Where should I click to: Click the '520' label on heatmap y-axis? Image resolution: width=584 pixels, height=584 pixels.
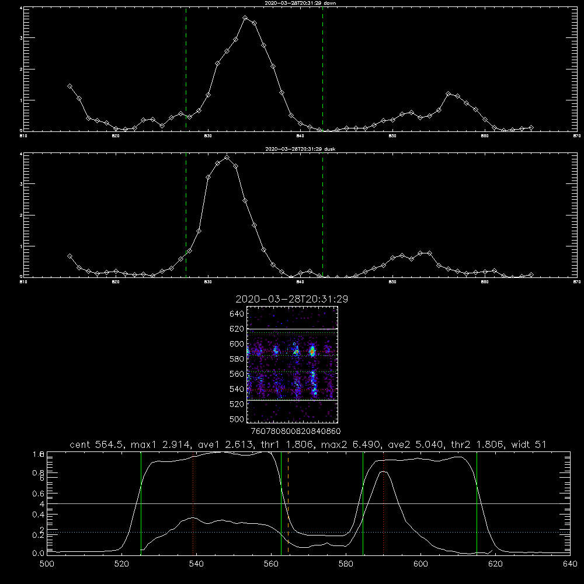click(x=237, y=404)
